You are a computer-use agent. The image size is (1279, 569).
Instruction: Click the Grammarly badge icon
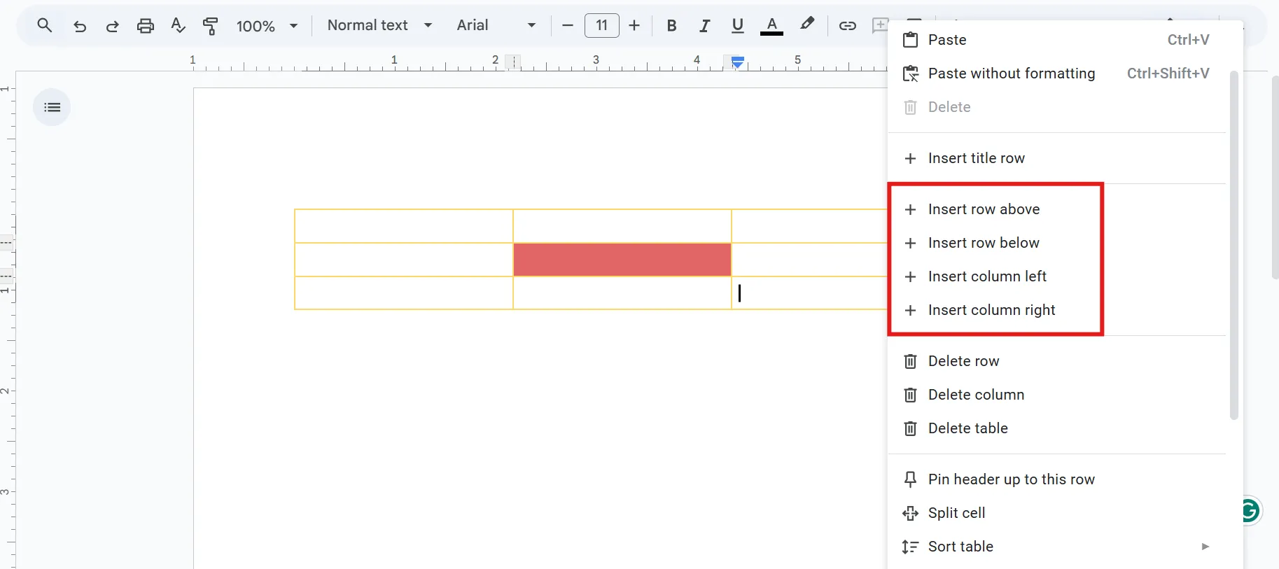[1250, 511]
